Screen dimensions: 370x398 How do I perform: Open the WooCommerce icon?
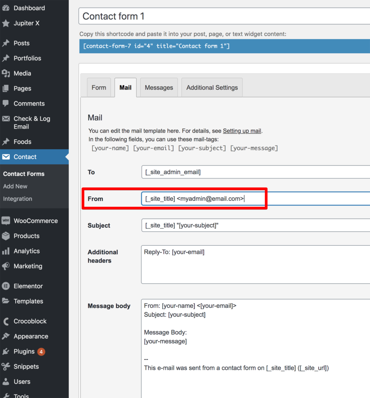pos(6,220)
